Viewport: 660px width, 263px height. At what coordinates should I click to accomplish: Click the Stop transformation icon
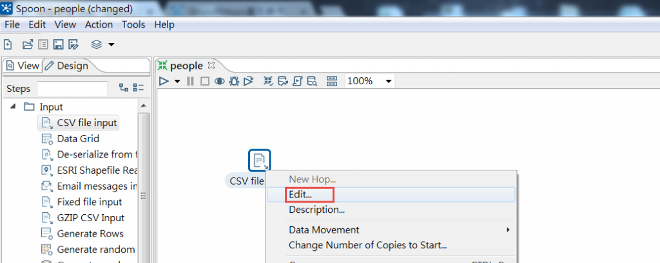click(x=204, y=81)
